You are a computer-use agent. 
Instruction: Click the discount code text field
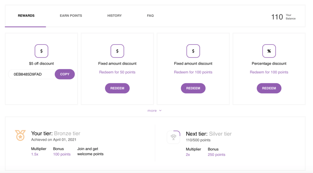[32, 74]
